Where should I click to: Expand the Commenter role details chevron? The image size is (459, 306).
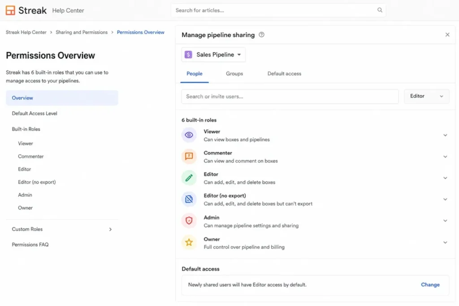click(x=445, y=156)
